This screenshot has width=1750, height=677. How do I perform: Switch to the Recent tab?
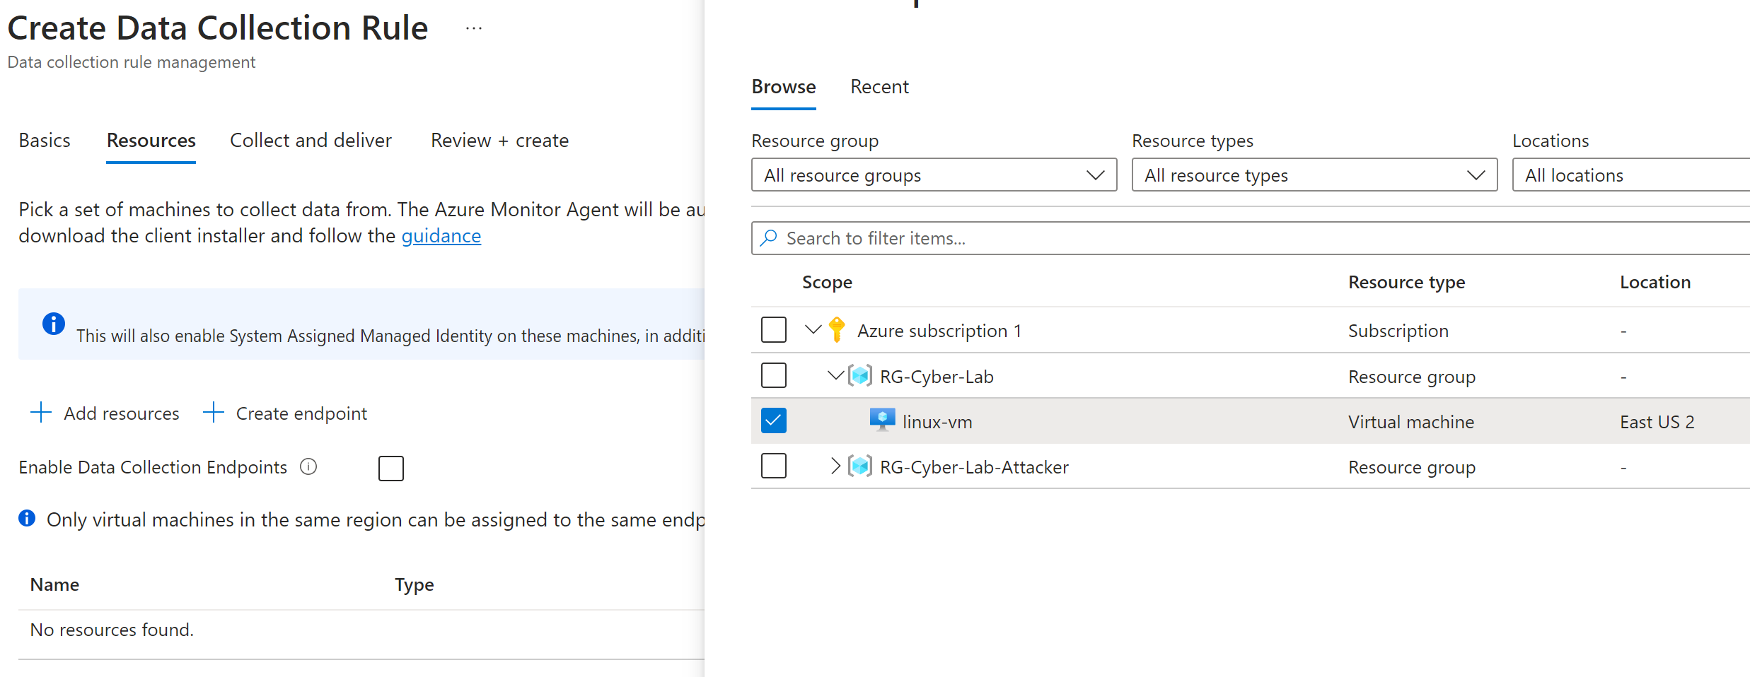tap(879, 87)
